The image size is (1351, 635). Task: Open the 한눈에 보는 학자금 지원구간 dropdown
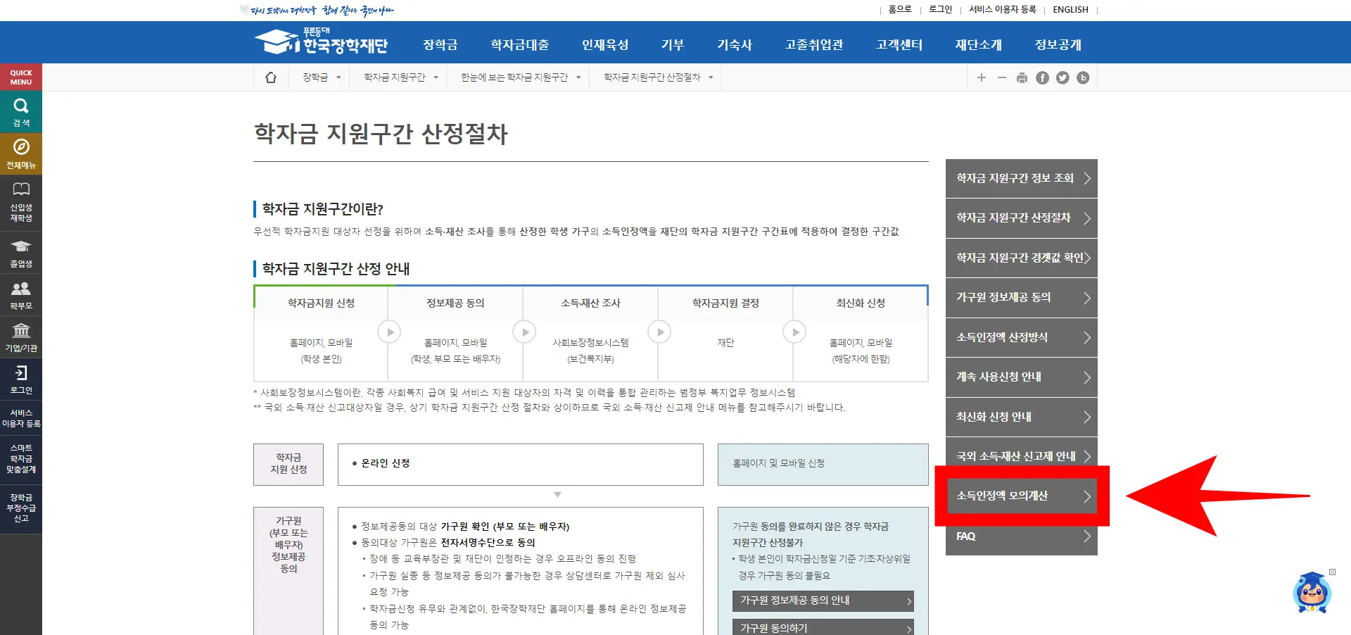(579, 77)
